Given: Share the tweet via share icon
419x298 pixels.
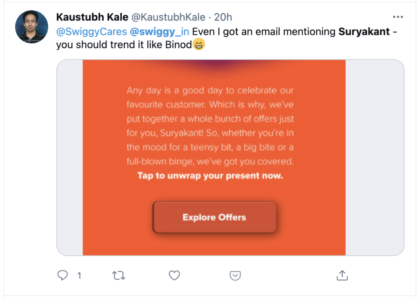Looking at the screenshot, I should pyautogui.click(x=342, y=275).
